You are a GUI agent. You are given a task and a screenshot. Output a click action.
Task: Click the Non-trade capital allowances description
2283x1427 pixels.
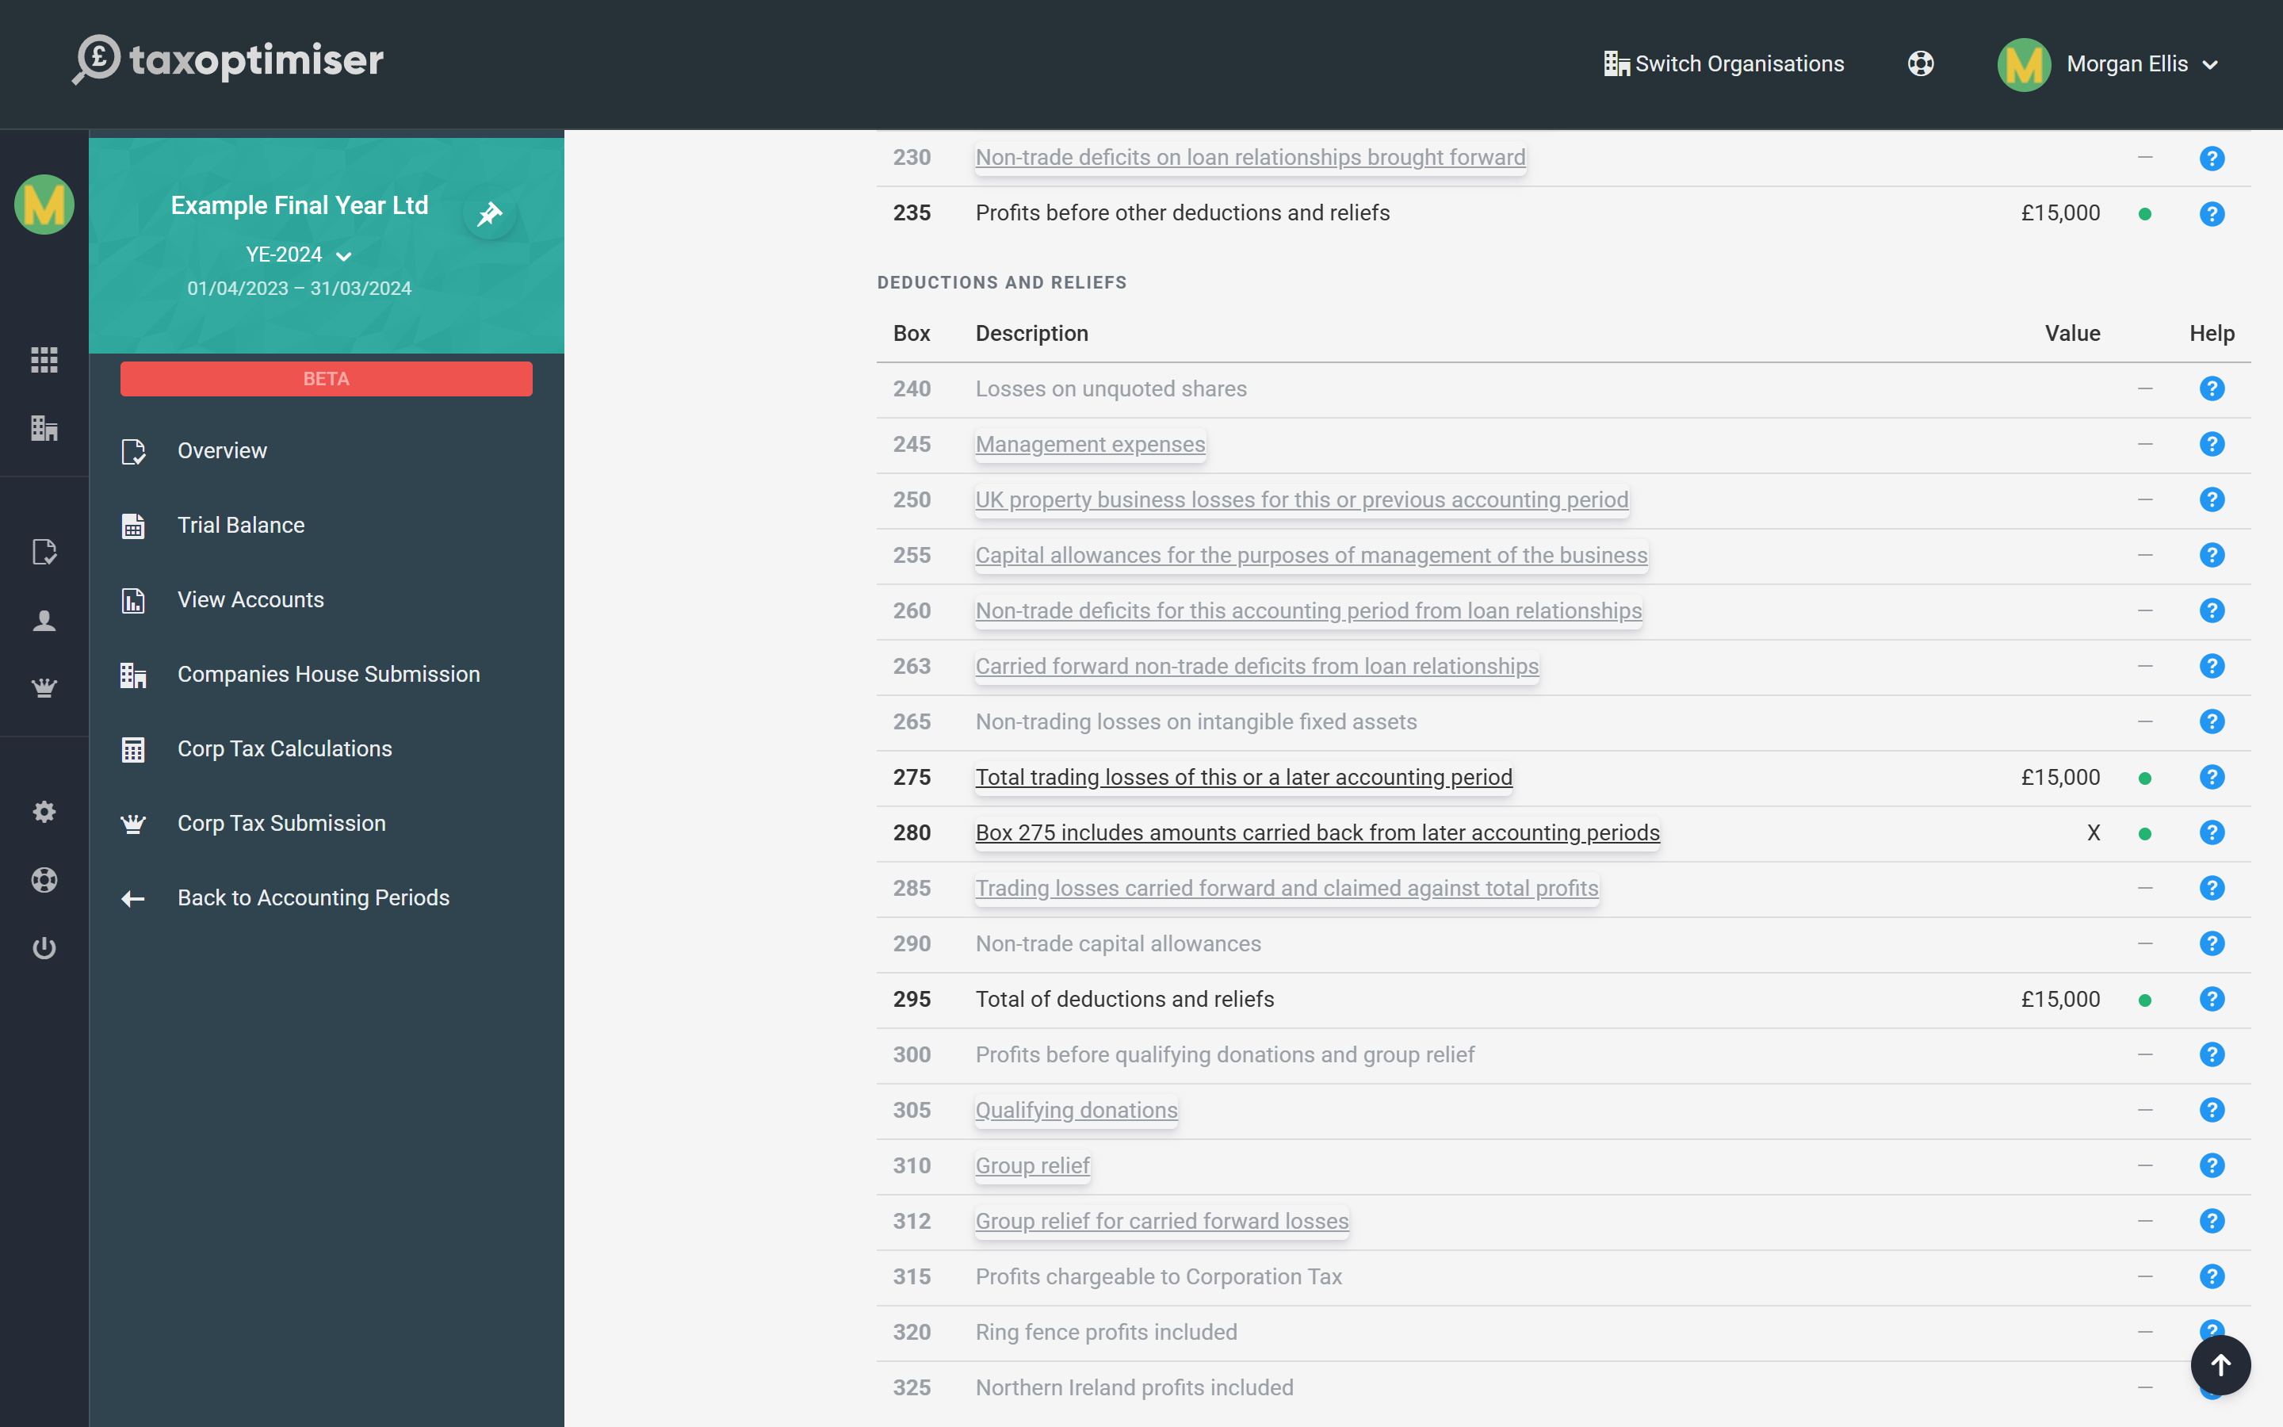pos(1118,943)
